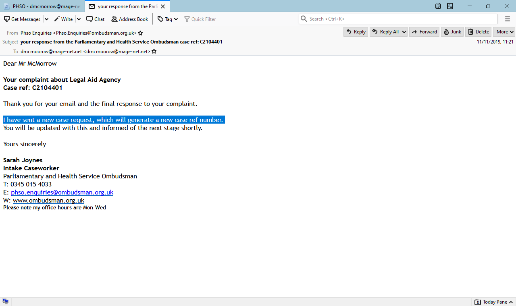This screenshot has height=306, width=516.
Task: Expand the Today Pane
Action: tap(494, 302)
